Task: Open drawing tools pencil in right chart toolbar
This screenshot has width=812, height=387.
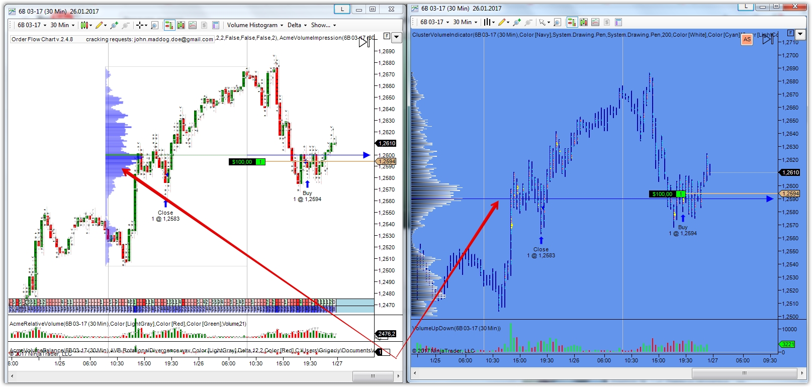Action: pyautogui.click(x=503, y=22)
